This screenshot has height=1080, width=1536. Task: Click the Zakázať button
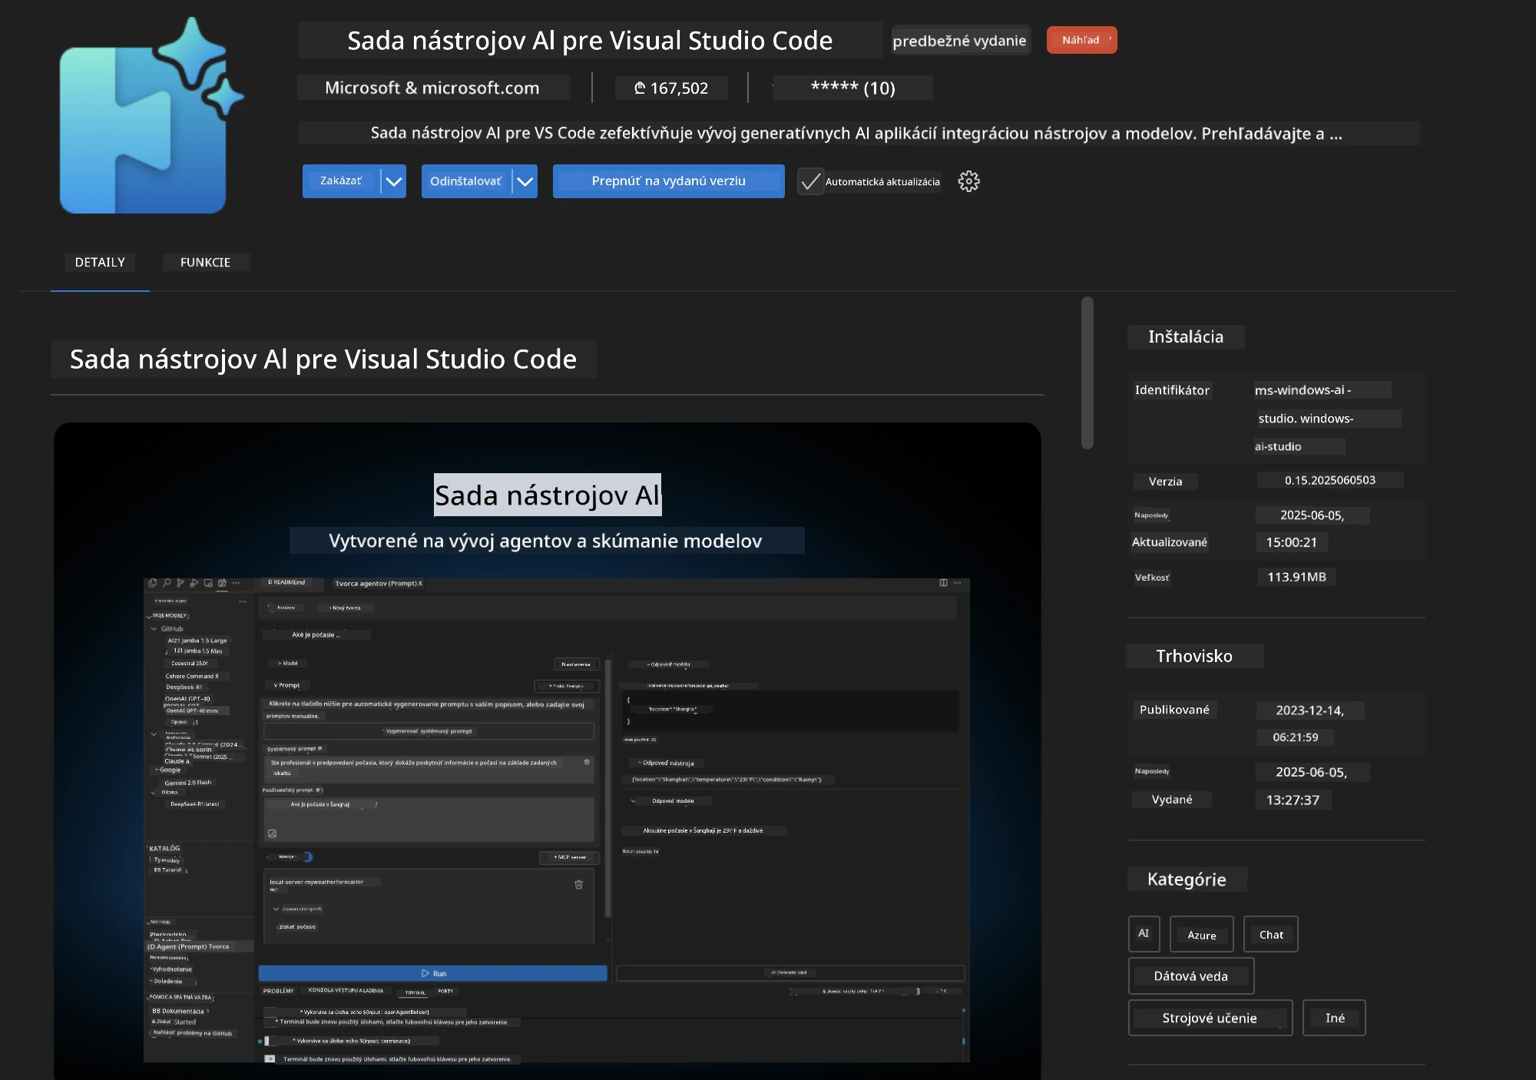[x=341, y=181]
